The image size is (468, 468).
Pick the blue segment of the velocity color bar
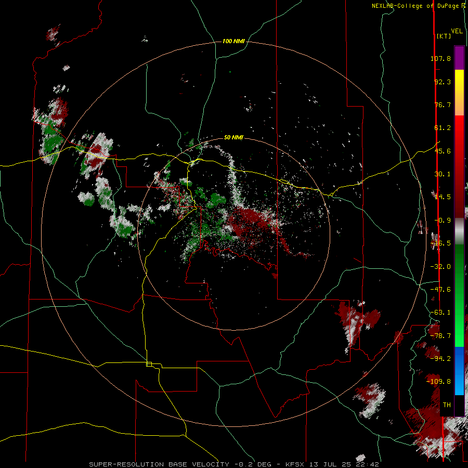pyautogui.click(x=459, y=371)
